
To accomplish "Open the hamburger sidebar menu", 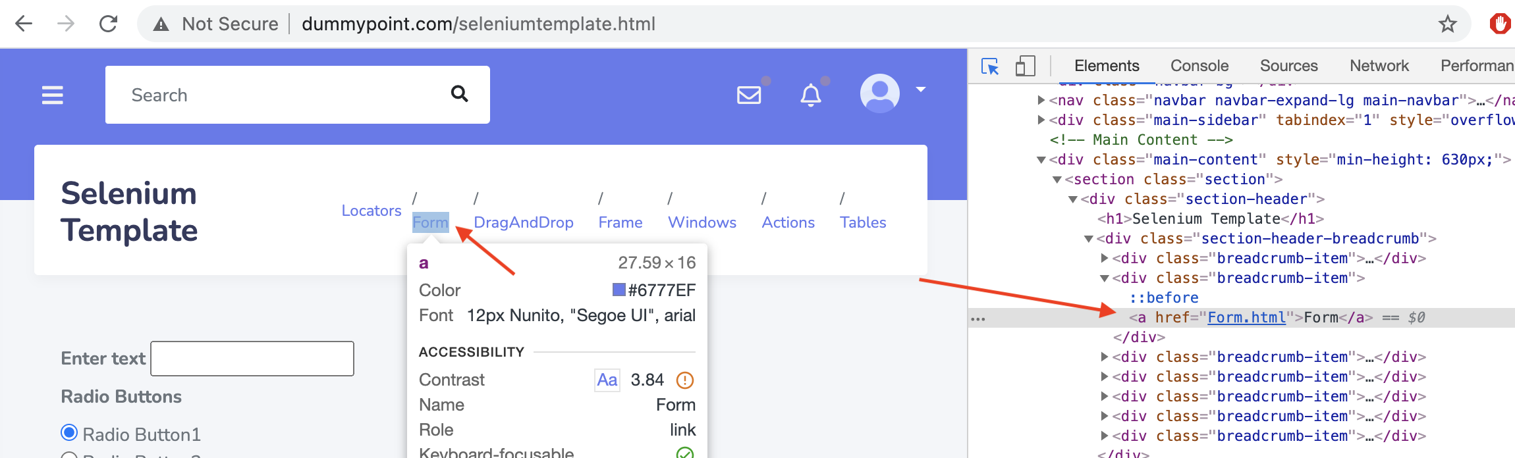I will point(53,95).
